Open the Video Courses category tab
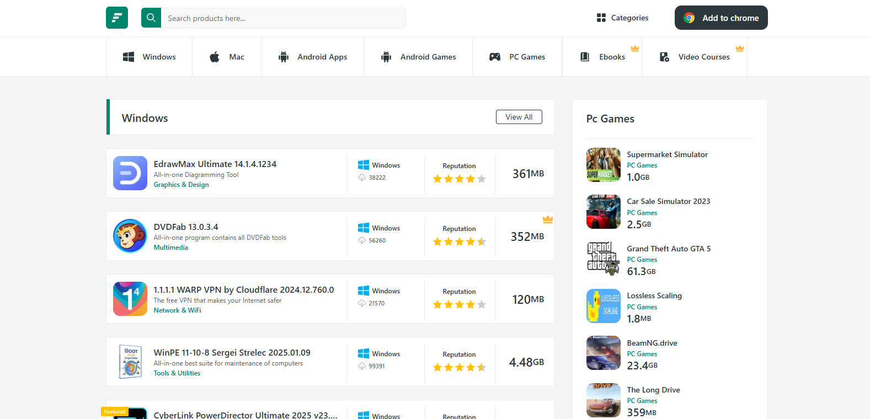870x419 pixels. tap(695, 57)
